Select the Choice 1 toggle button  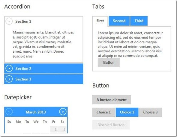pos(103,112)
